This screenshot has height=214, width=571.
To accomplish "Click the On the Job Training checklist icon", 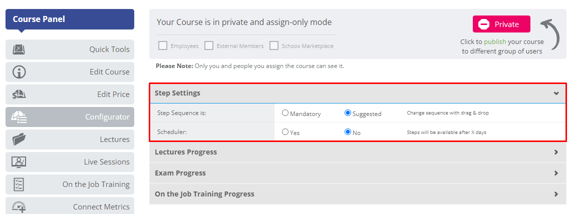I will (19, 184).
